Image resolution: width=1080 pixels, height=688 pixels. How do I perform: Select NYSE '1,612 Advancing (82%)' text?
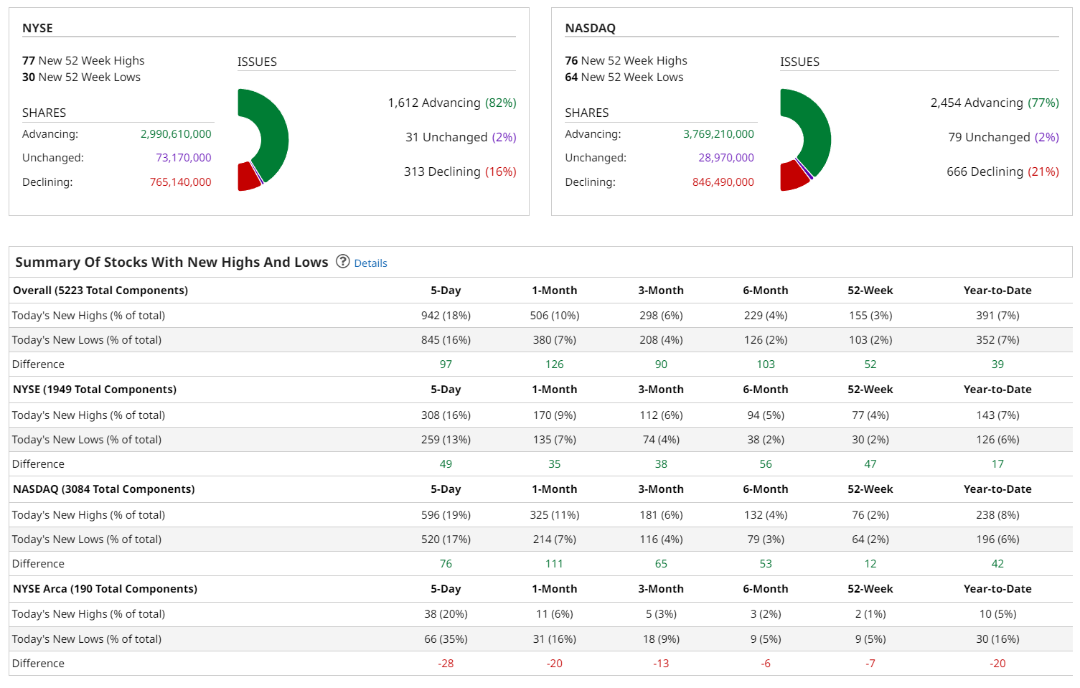click(452, 103)
